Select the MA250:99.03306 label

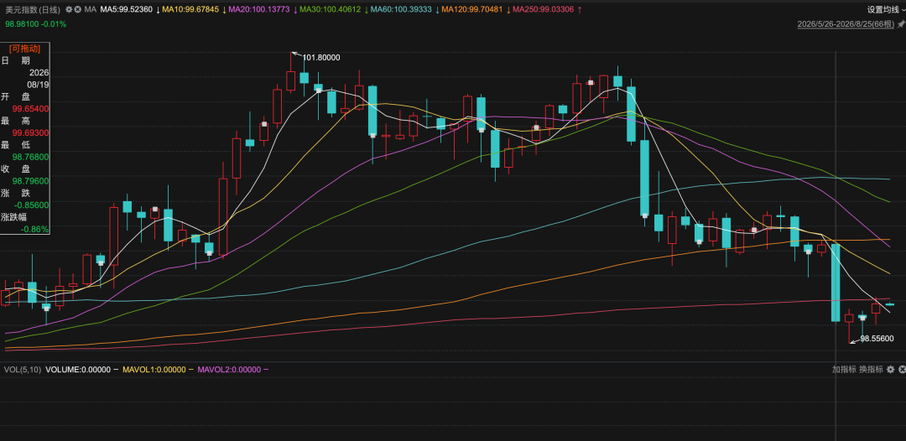click(544, 10)
